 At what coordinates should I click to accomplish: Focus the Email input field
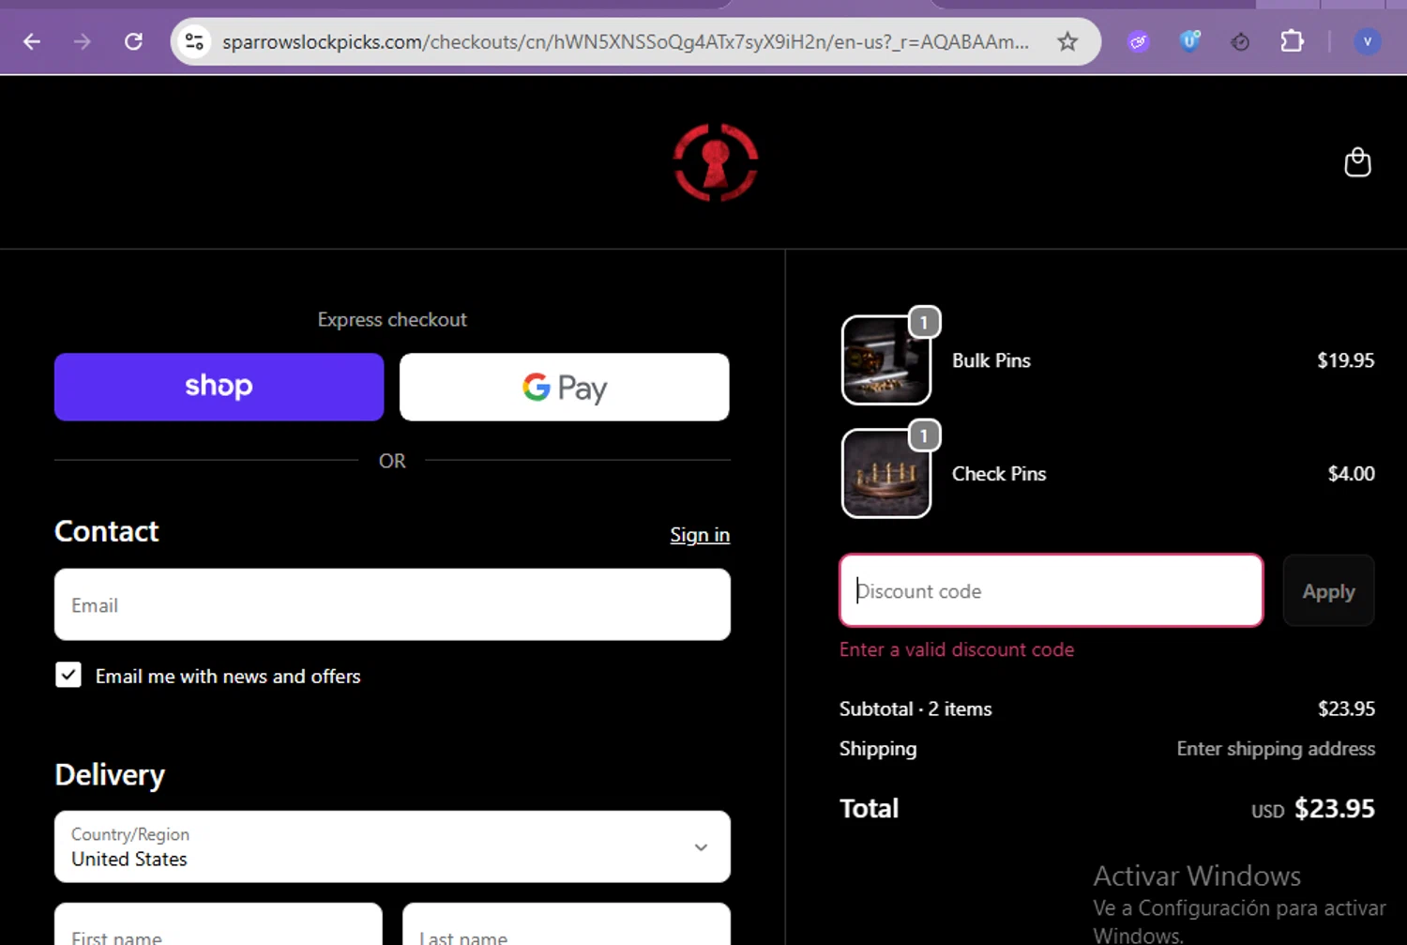click(x=392, y=604)
